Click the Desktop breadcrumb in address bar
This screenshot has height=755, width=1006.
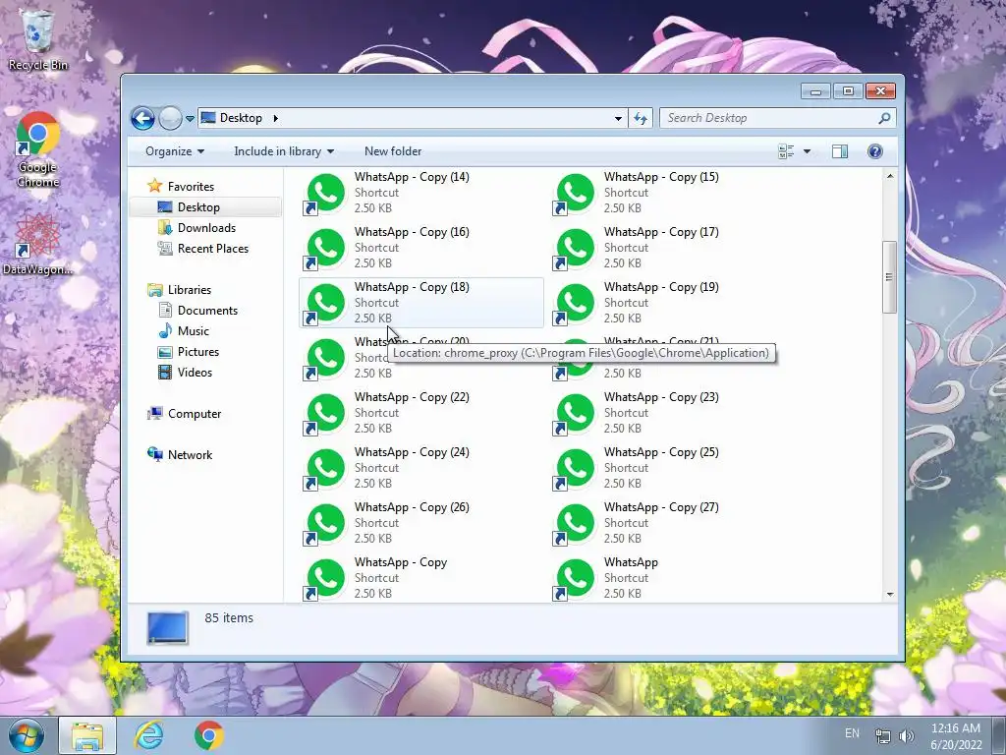pyautogui.click(x=241, y=118)
